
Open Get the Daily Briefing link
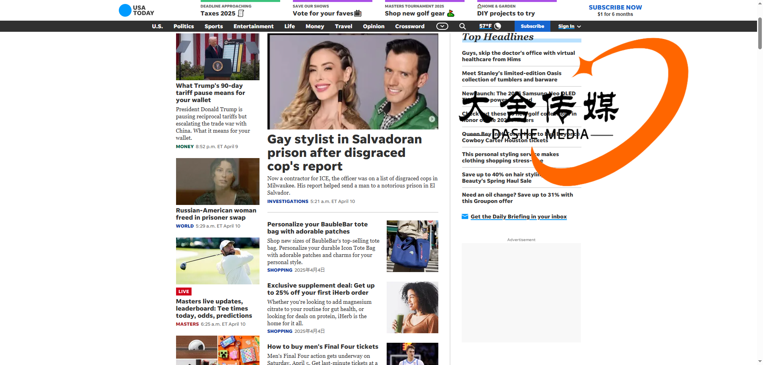pyautogui.click(x=518, y=216)
